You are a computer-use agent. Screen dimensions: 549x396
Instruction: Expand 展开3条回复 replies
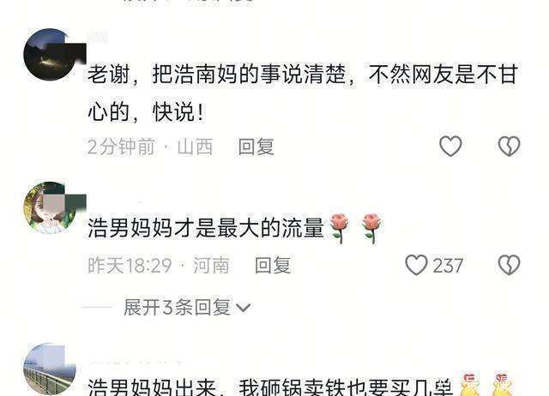click(x=177, y=307)
